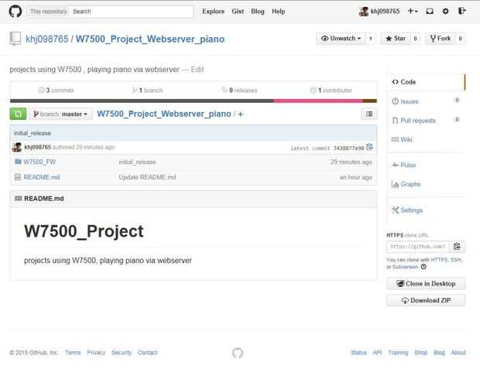Open the create new plus menu
This screenshot has height=376, width=480.
(x=413, y=12)
